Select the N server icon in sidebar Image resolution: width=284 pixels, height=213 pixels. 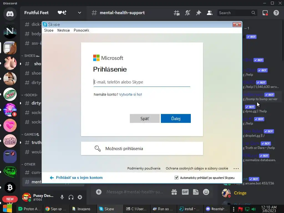click(x=10, y=32)
